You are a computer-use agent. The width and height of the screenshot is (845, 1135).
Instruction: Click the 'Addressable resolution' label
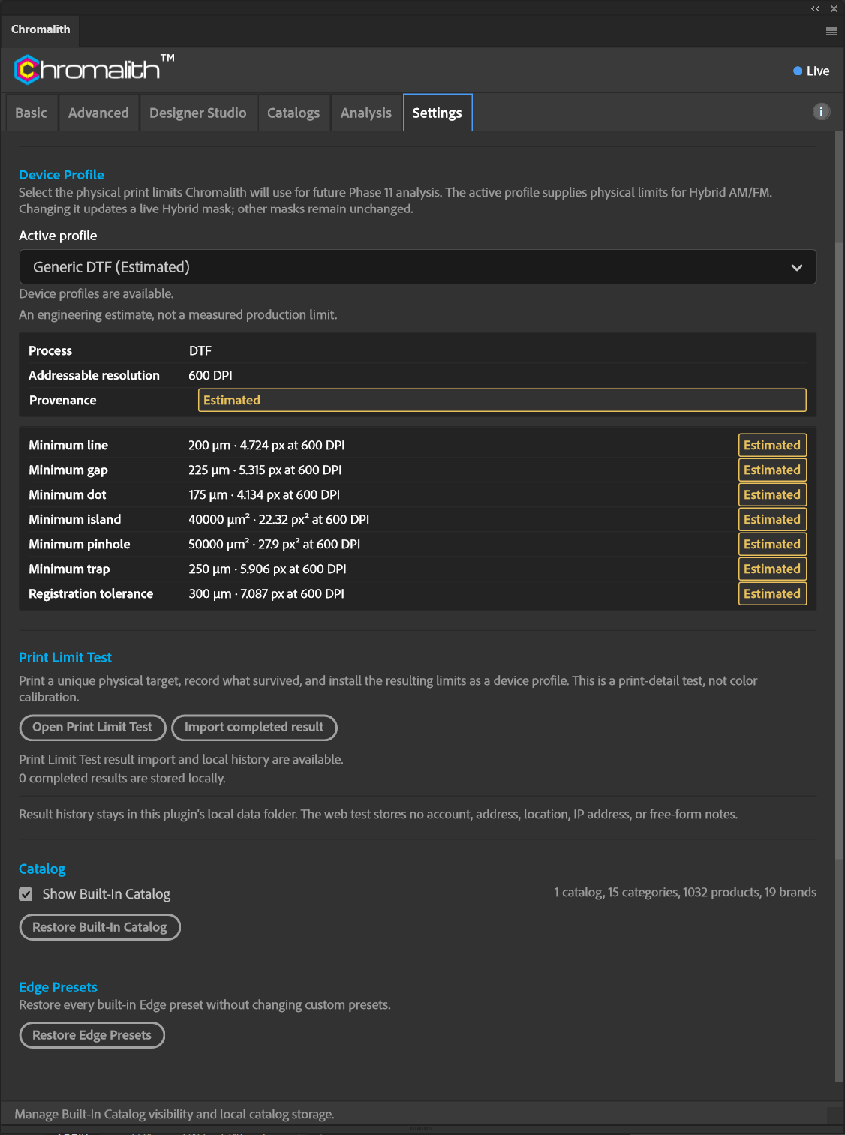(x=94, y=375)
